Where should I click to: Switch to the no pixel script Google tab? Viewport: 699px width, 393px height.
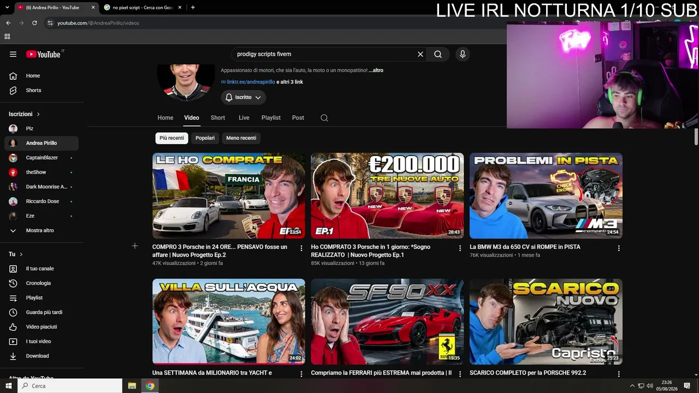(143, 8)
